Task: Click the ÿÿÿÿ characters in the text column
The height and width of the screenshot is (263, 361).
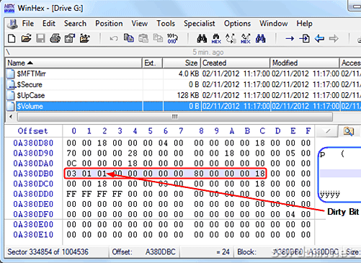Action: click(x=330, y=195)
